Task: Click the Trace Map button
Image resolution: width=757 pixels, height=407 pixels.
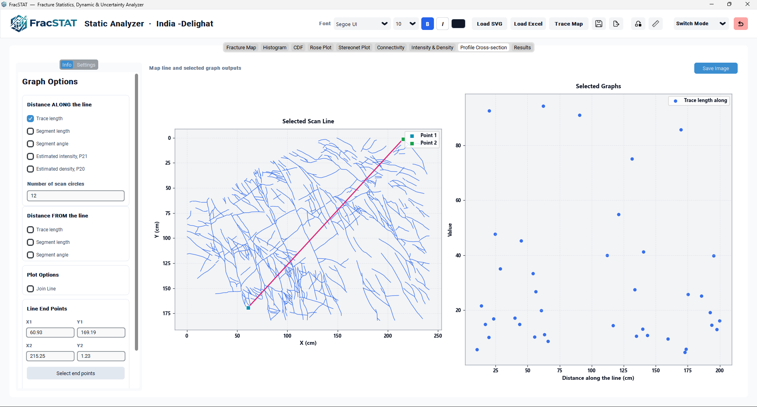Action: tap(568, 24)
